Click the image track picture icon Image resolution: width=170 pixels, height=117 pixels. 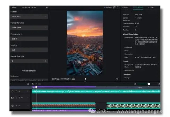tap(12, 106)
